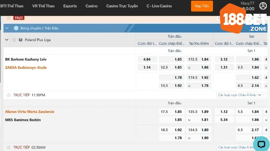Click TRỰC TIẾP label of 11:30PM match
This screenshot has height=151, width=270.
(x=22, y=95)
